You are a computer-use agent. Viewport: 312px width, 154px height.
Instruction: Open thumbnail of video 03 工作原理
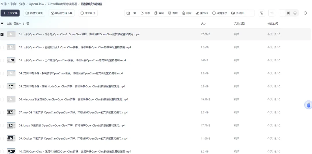(x=11, y=60)
